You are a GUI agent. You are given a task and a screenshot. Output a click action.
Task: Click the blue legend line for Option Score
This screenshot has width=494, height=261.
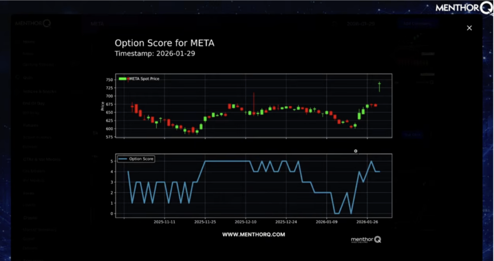point(123,159)
